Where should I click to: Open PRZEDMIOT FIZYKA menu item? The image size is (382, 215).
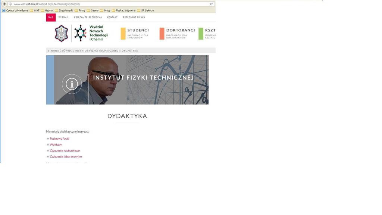point(134,17)
